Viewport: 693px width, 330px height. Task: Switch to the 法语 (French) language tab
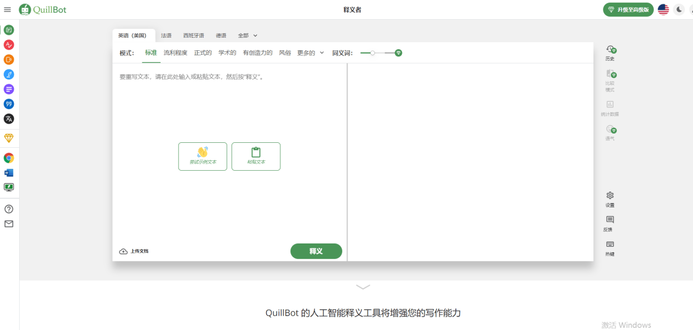pyautogui.click(x=166, y=36)
